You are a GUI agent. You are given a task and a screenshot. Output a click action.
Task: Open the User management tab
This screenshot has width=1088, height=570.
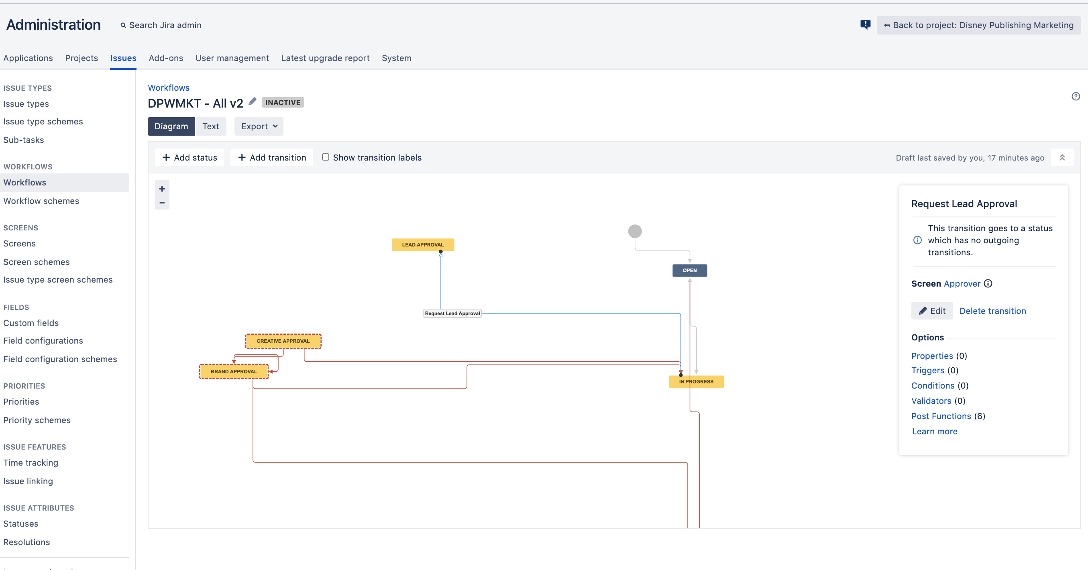(232, 58)
